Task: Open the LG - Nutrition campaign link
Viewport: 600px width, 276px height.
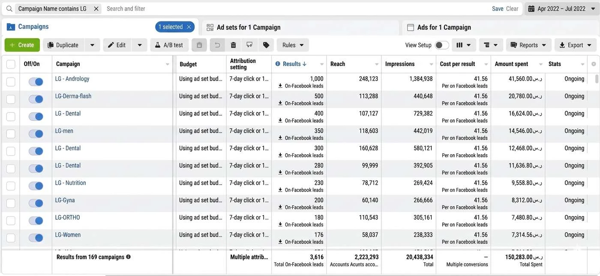Action: coord(70,183)
